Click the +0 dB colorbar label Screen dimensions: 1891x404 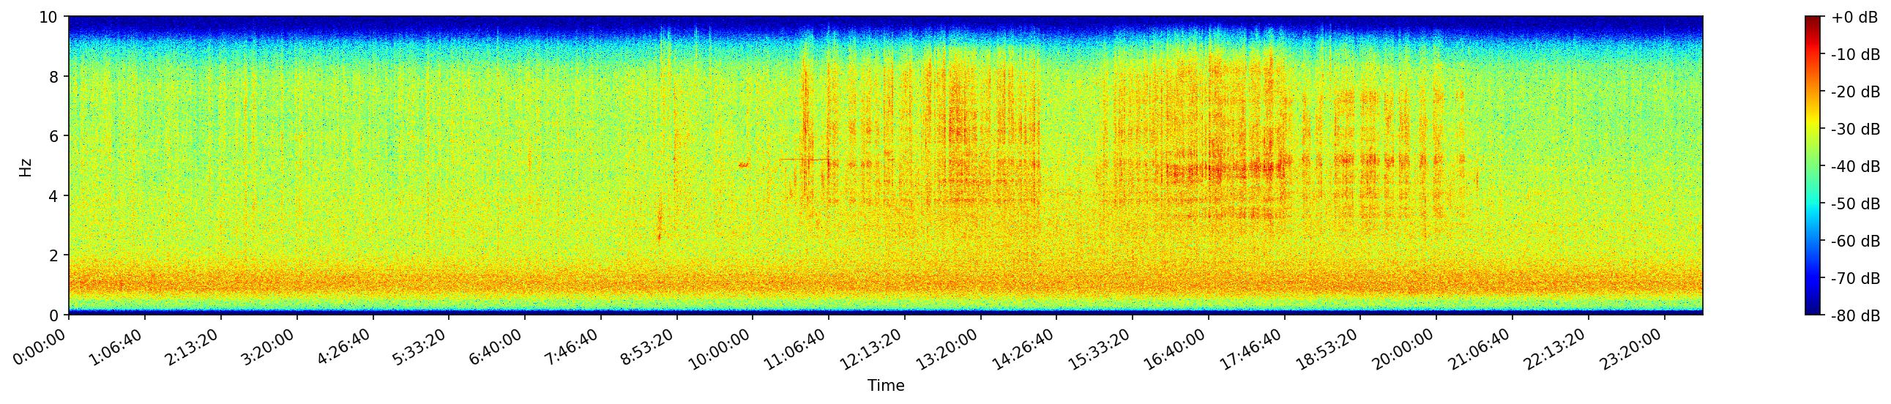coord(1854,18)
